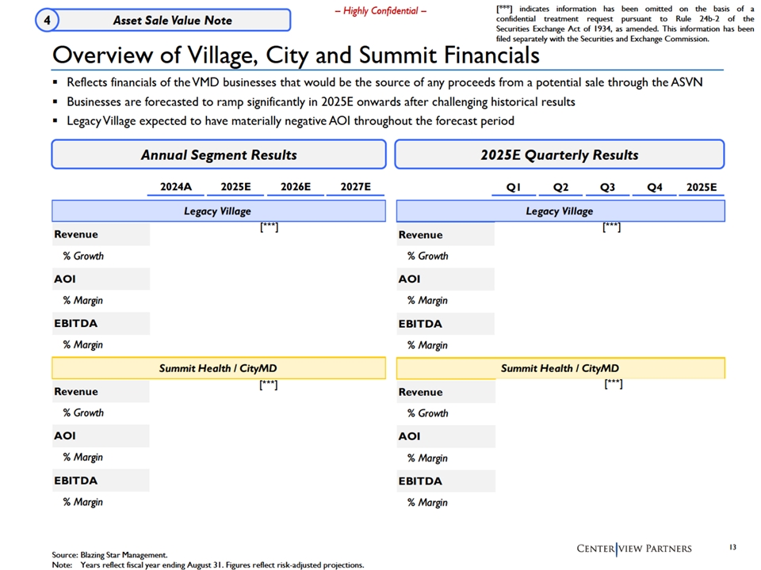Click quarterly Summit Health / CityMD "% Growth" label
Screen dimensions: 761x570
pyautogui.click(x=427, y=413)
